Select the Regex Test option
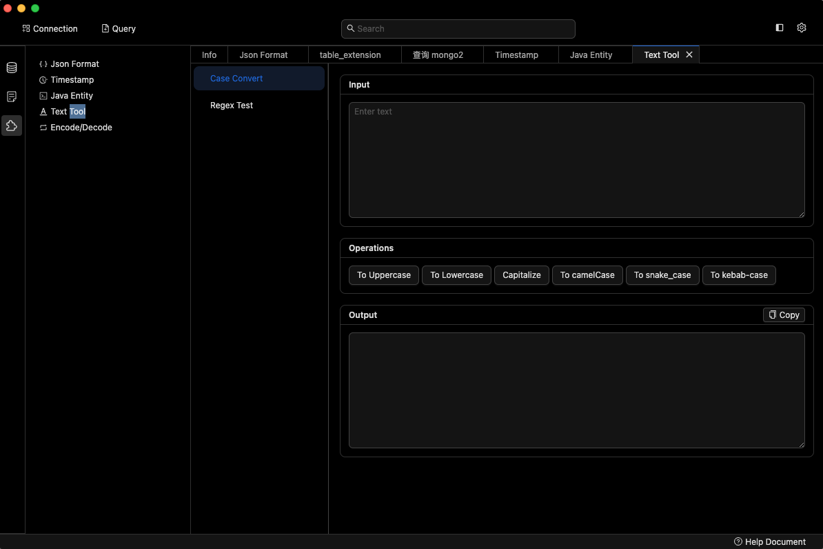The width and height of the screenshot is (823, 549). tap(232, 106)
